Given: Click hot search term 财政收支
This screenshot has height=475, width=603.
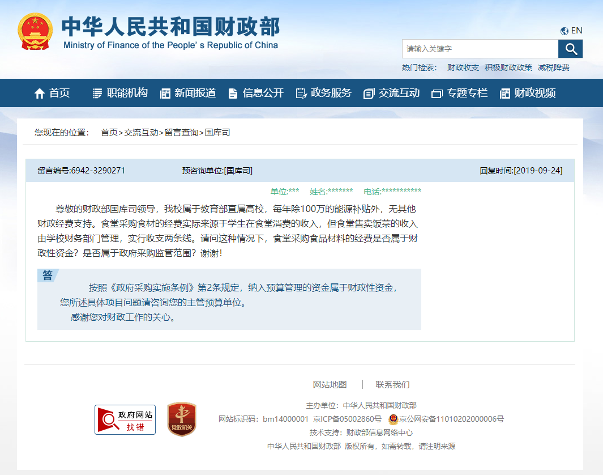Looking at the screenshot, I should click(x=463, y=68).
